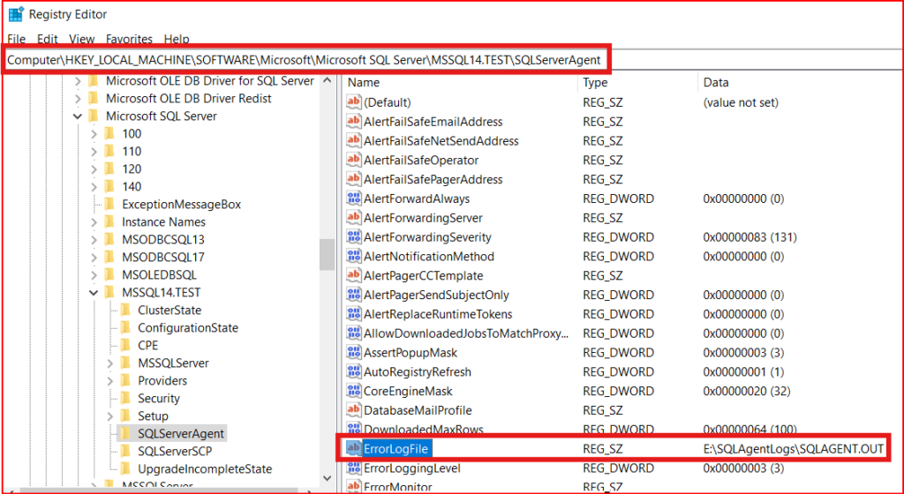Select the ErrorLogFile value name

coord(398,448)
